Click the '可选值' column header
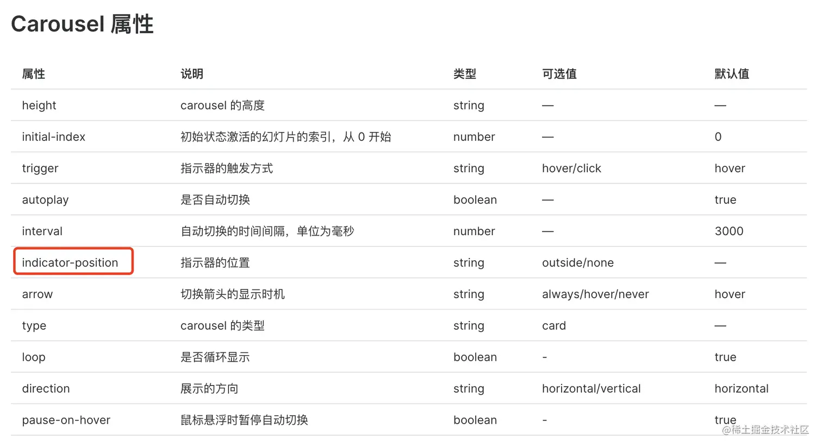Viewport: 822px width, 448px height. pyautogui.click(x=559, y=74)
